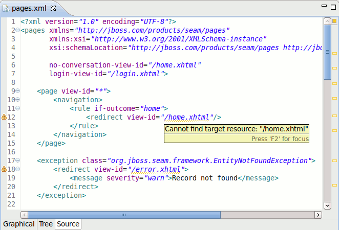Select the pages.xml editor tab
This screenshot has height=230, width=340.
29,8
